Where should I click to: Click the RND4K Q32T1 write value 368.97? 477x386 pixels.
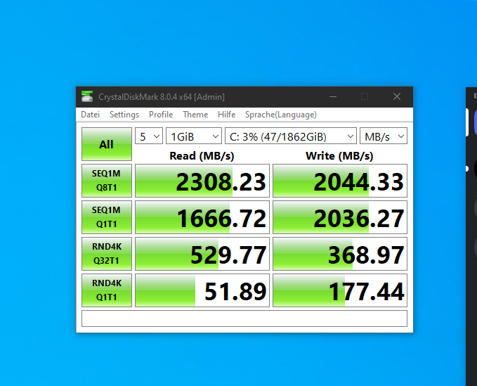340,254
